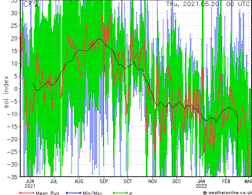Click the weatheronline.co.uk credit
The width and height of the screenshot is (252, 195).
pos(227,193)
